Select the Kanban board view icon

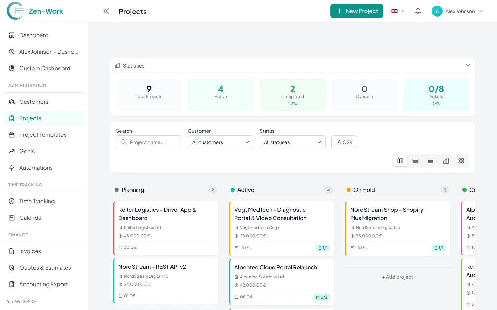pos(400,161)
